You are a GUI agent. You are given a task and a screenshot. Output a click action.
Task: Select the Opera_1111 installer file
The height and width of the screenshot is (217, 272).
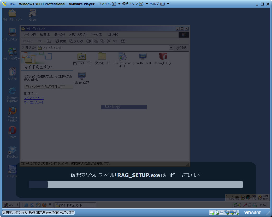[163, 59]
